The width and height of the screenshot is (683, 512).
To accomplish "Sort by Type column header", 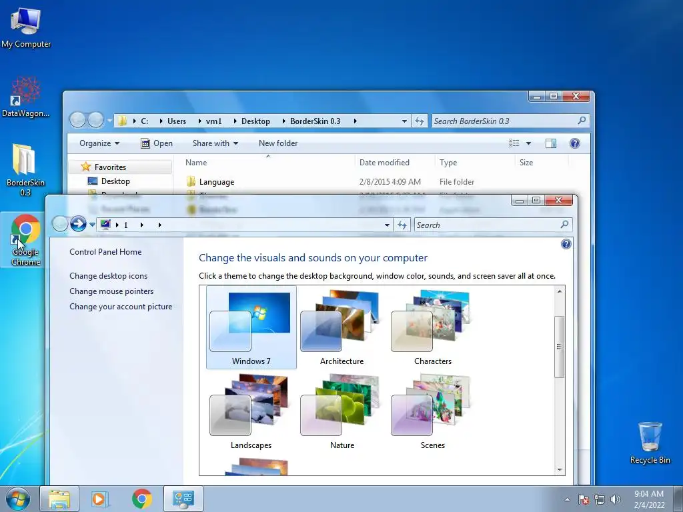I will click(475, 163).
